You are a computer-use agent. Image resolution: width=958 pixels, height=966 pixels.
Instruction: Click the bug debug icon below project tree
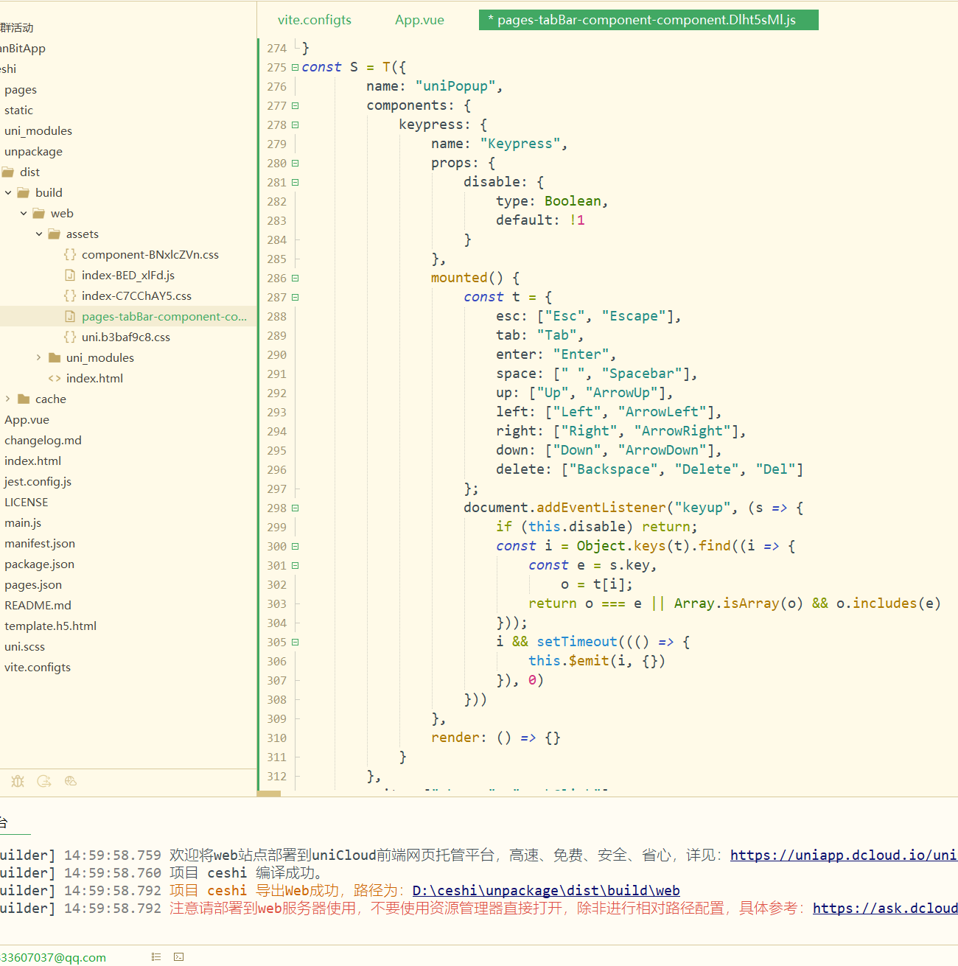pos(18,781)
